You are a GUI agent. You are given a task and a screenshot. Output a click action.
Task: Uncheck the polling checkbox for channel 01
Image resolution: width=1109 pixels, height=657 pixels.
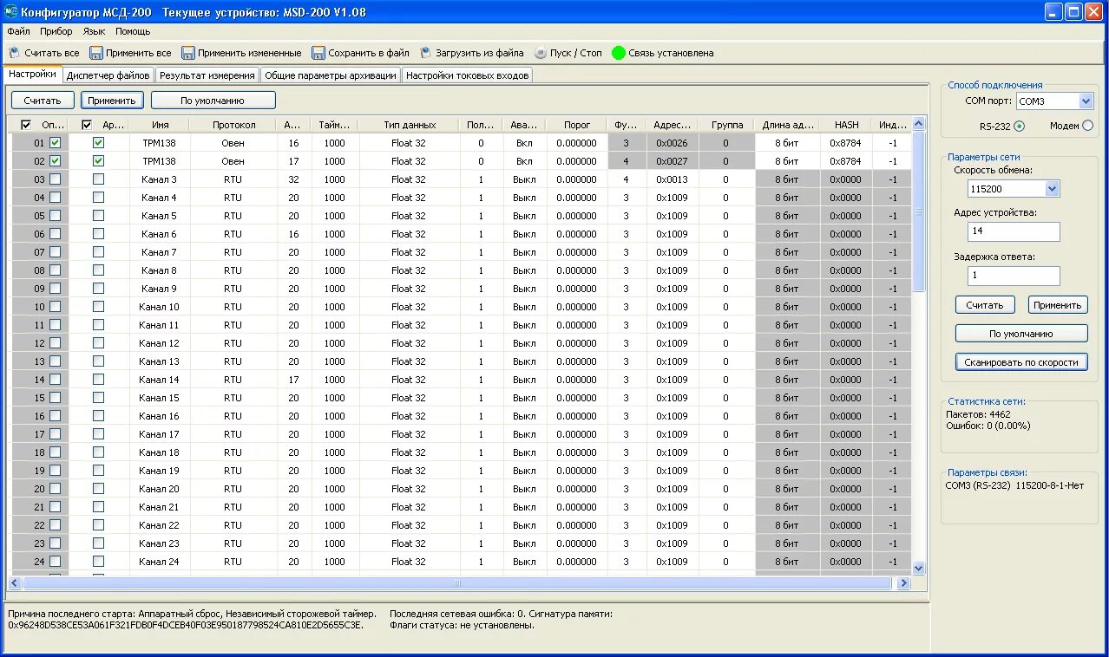56,143
